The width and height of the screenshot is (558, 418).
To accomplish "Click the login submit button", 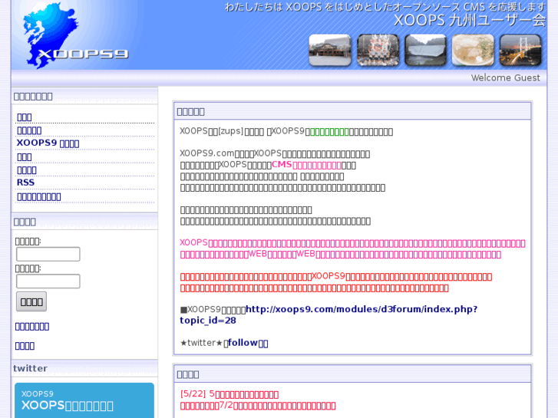I will (31, 301).
